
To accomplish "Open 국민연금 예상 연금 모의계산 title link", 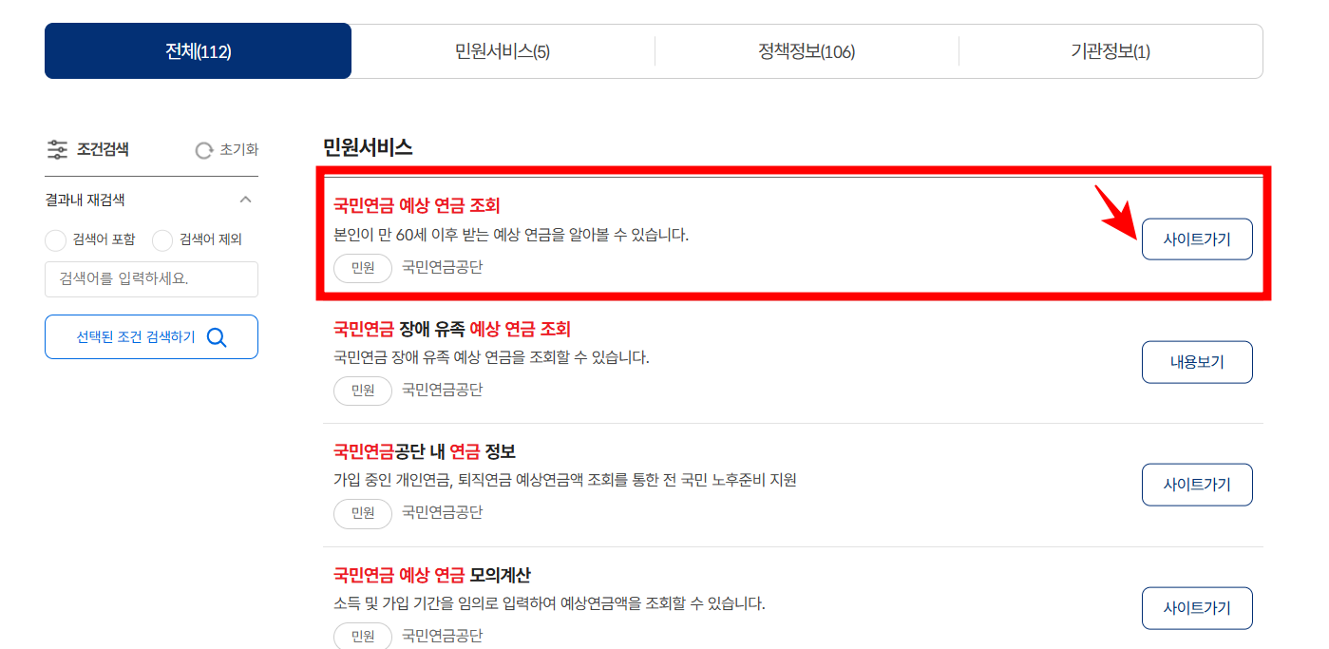I will pyautogui.click(x=432, y=575).
